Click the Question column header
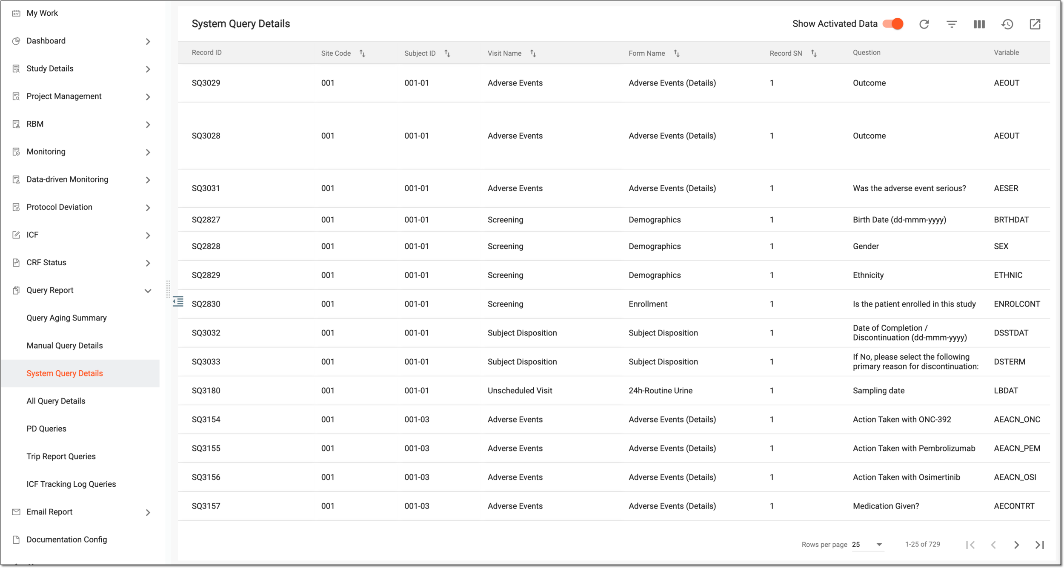 coord(867,52)
